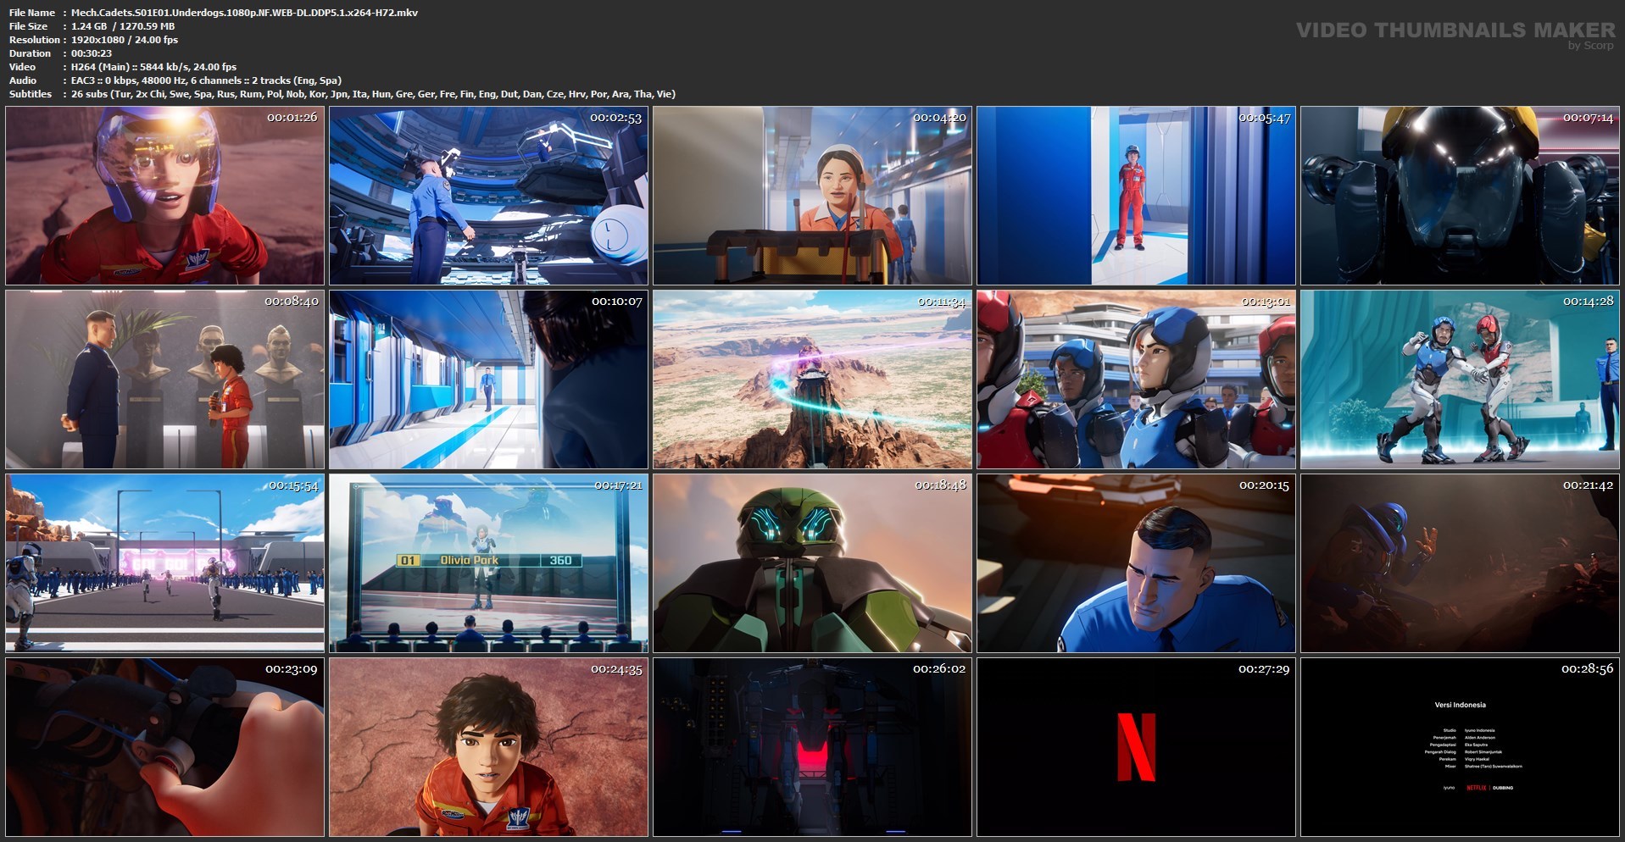
Task: Select the thumbnail at 00:01:26
Action: click(165, 196)
